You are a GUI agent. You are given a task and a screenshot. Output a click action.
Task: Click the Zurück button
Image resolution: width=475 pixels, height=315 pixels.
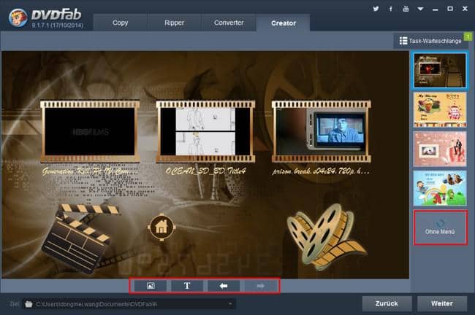coord(387,303)
